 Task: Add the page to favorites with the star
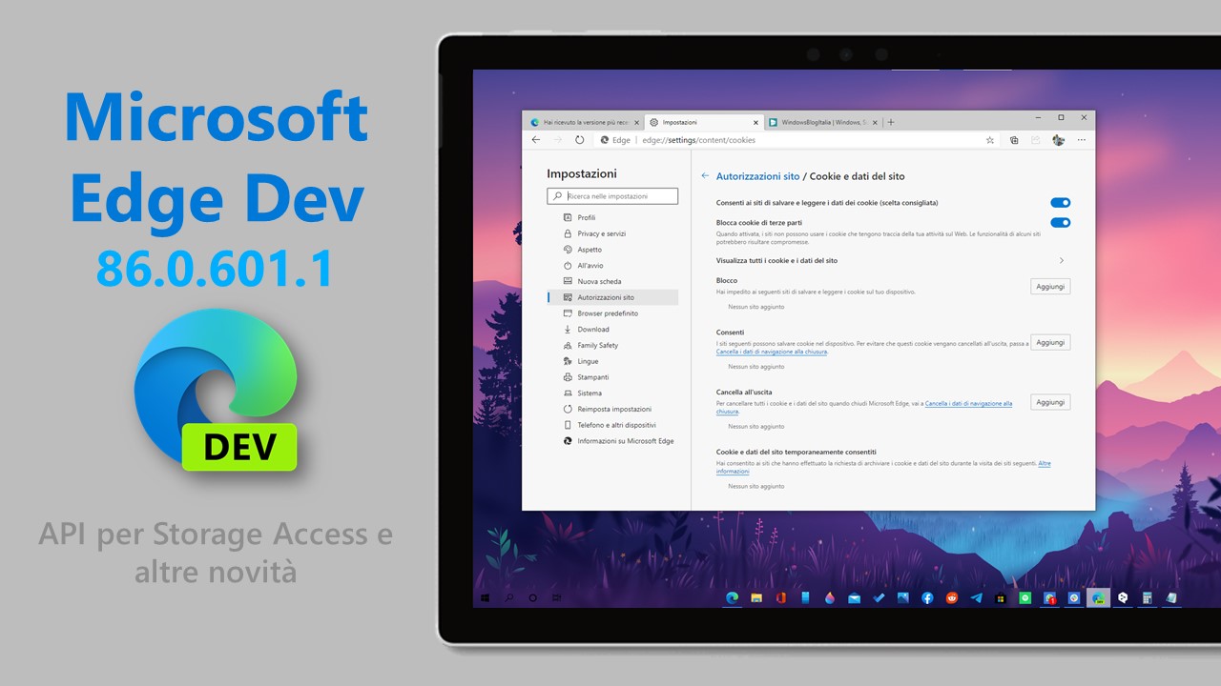pyautogui.click(x=990, y=139)
